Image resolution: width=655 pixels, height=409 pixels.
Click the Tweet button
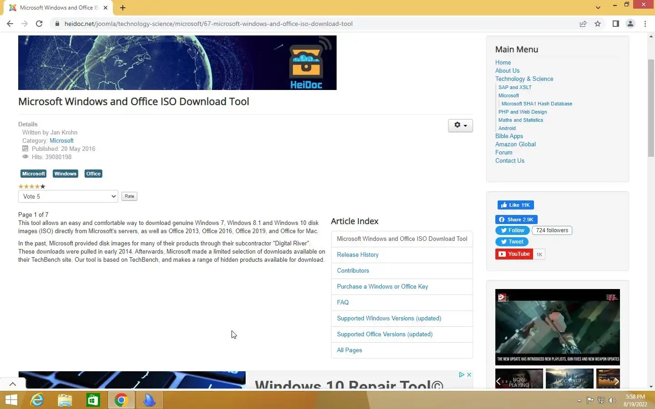coord(512,242)
